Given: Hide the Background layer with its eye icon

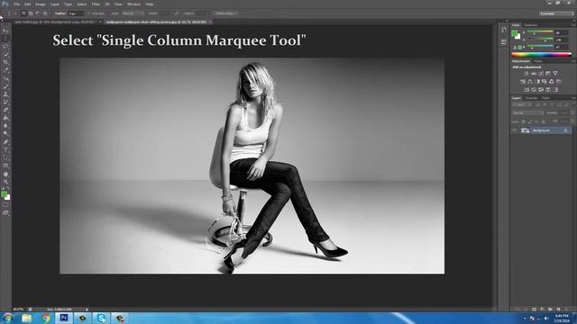Looking at the screenshot, I should coord(515,130).
